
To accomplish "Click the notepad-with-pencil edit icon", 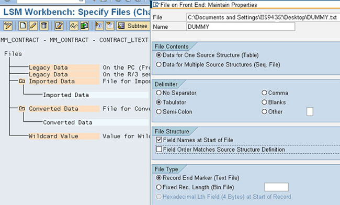I will click(59, 26).
